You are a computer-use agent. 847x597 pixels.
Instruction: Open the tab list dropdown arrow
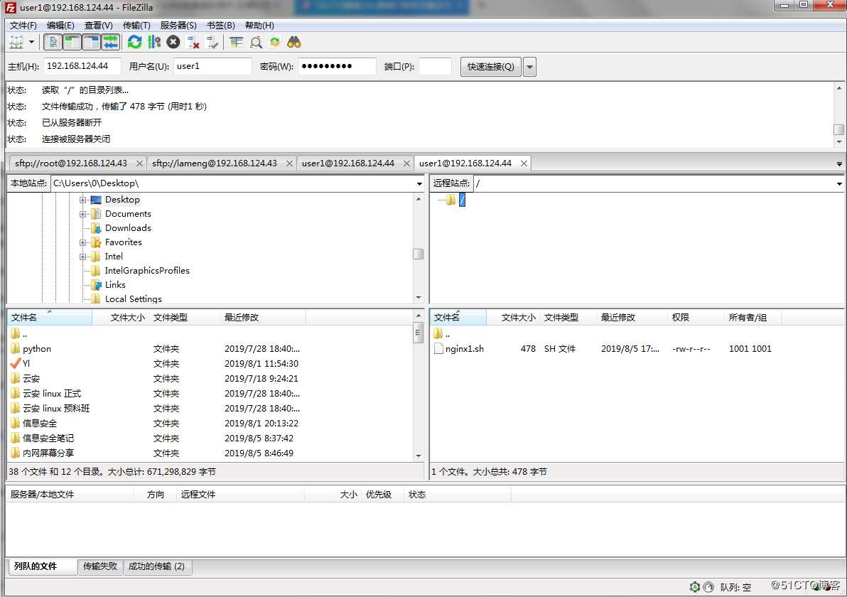point(839,163)
